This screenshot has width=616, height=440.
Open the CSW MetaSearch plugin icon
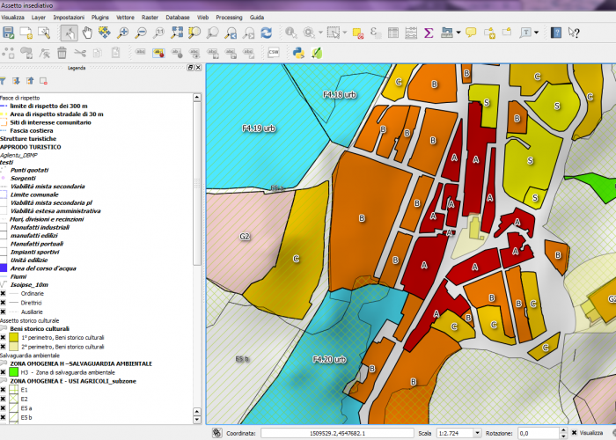tap(274, 53)
